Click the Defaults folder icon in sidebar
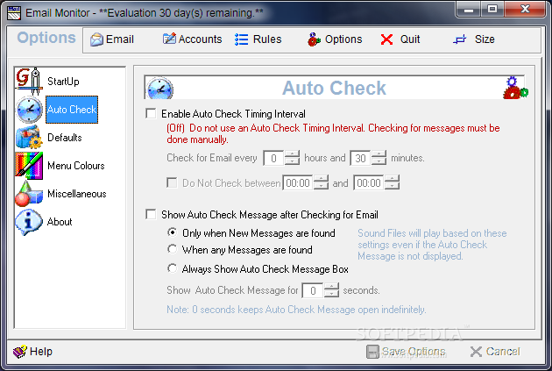Viewport: 552px width, 371px height. coord(29,138)
